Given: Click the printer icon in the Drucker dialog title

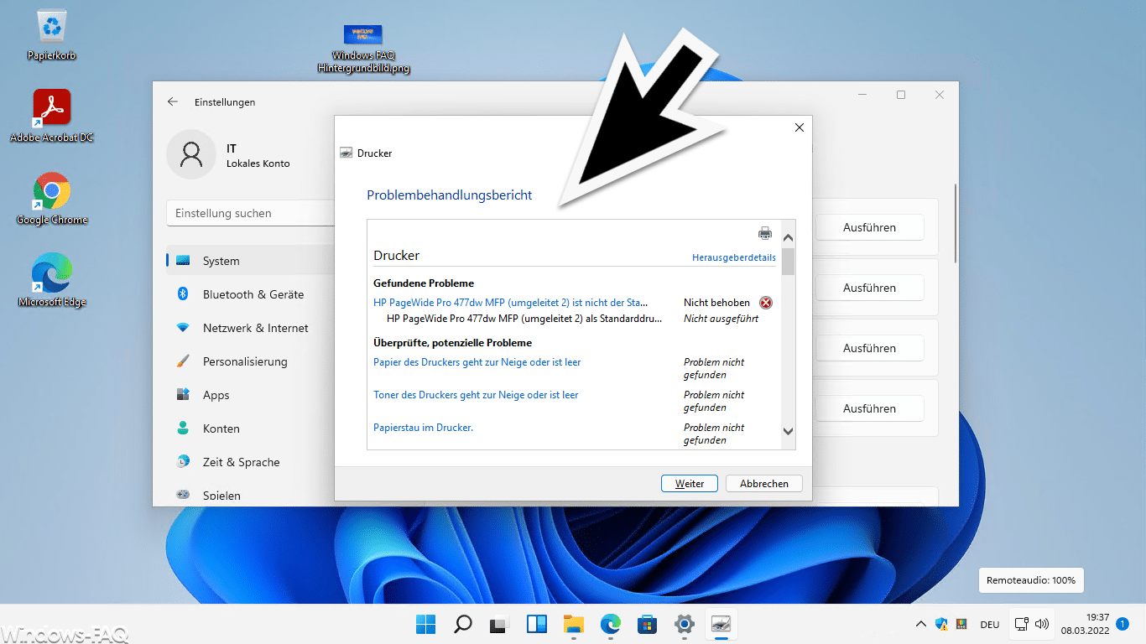Looking at the screenshot, I should point(346,153).
